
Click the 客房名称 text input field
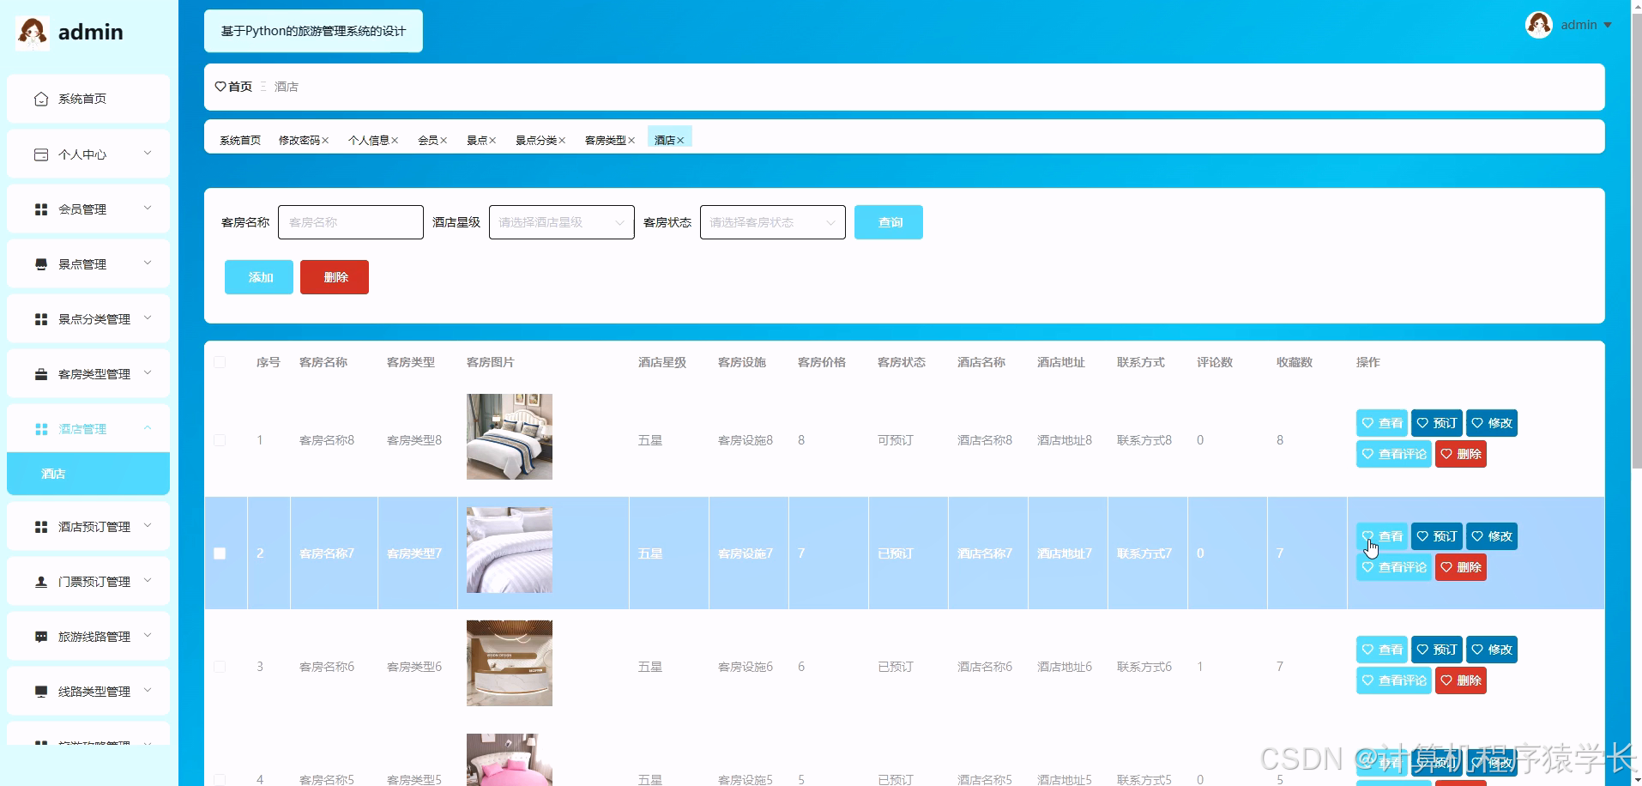coord(351,222)
